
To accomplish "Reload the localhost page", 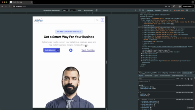I will 9,6.
